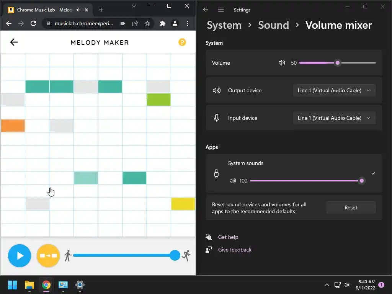Bookmark this page with star icon
This screenshot has height=294, width=392.
coord(147,23)
